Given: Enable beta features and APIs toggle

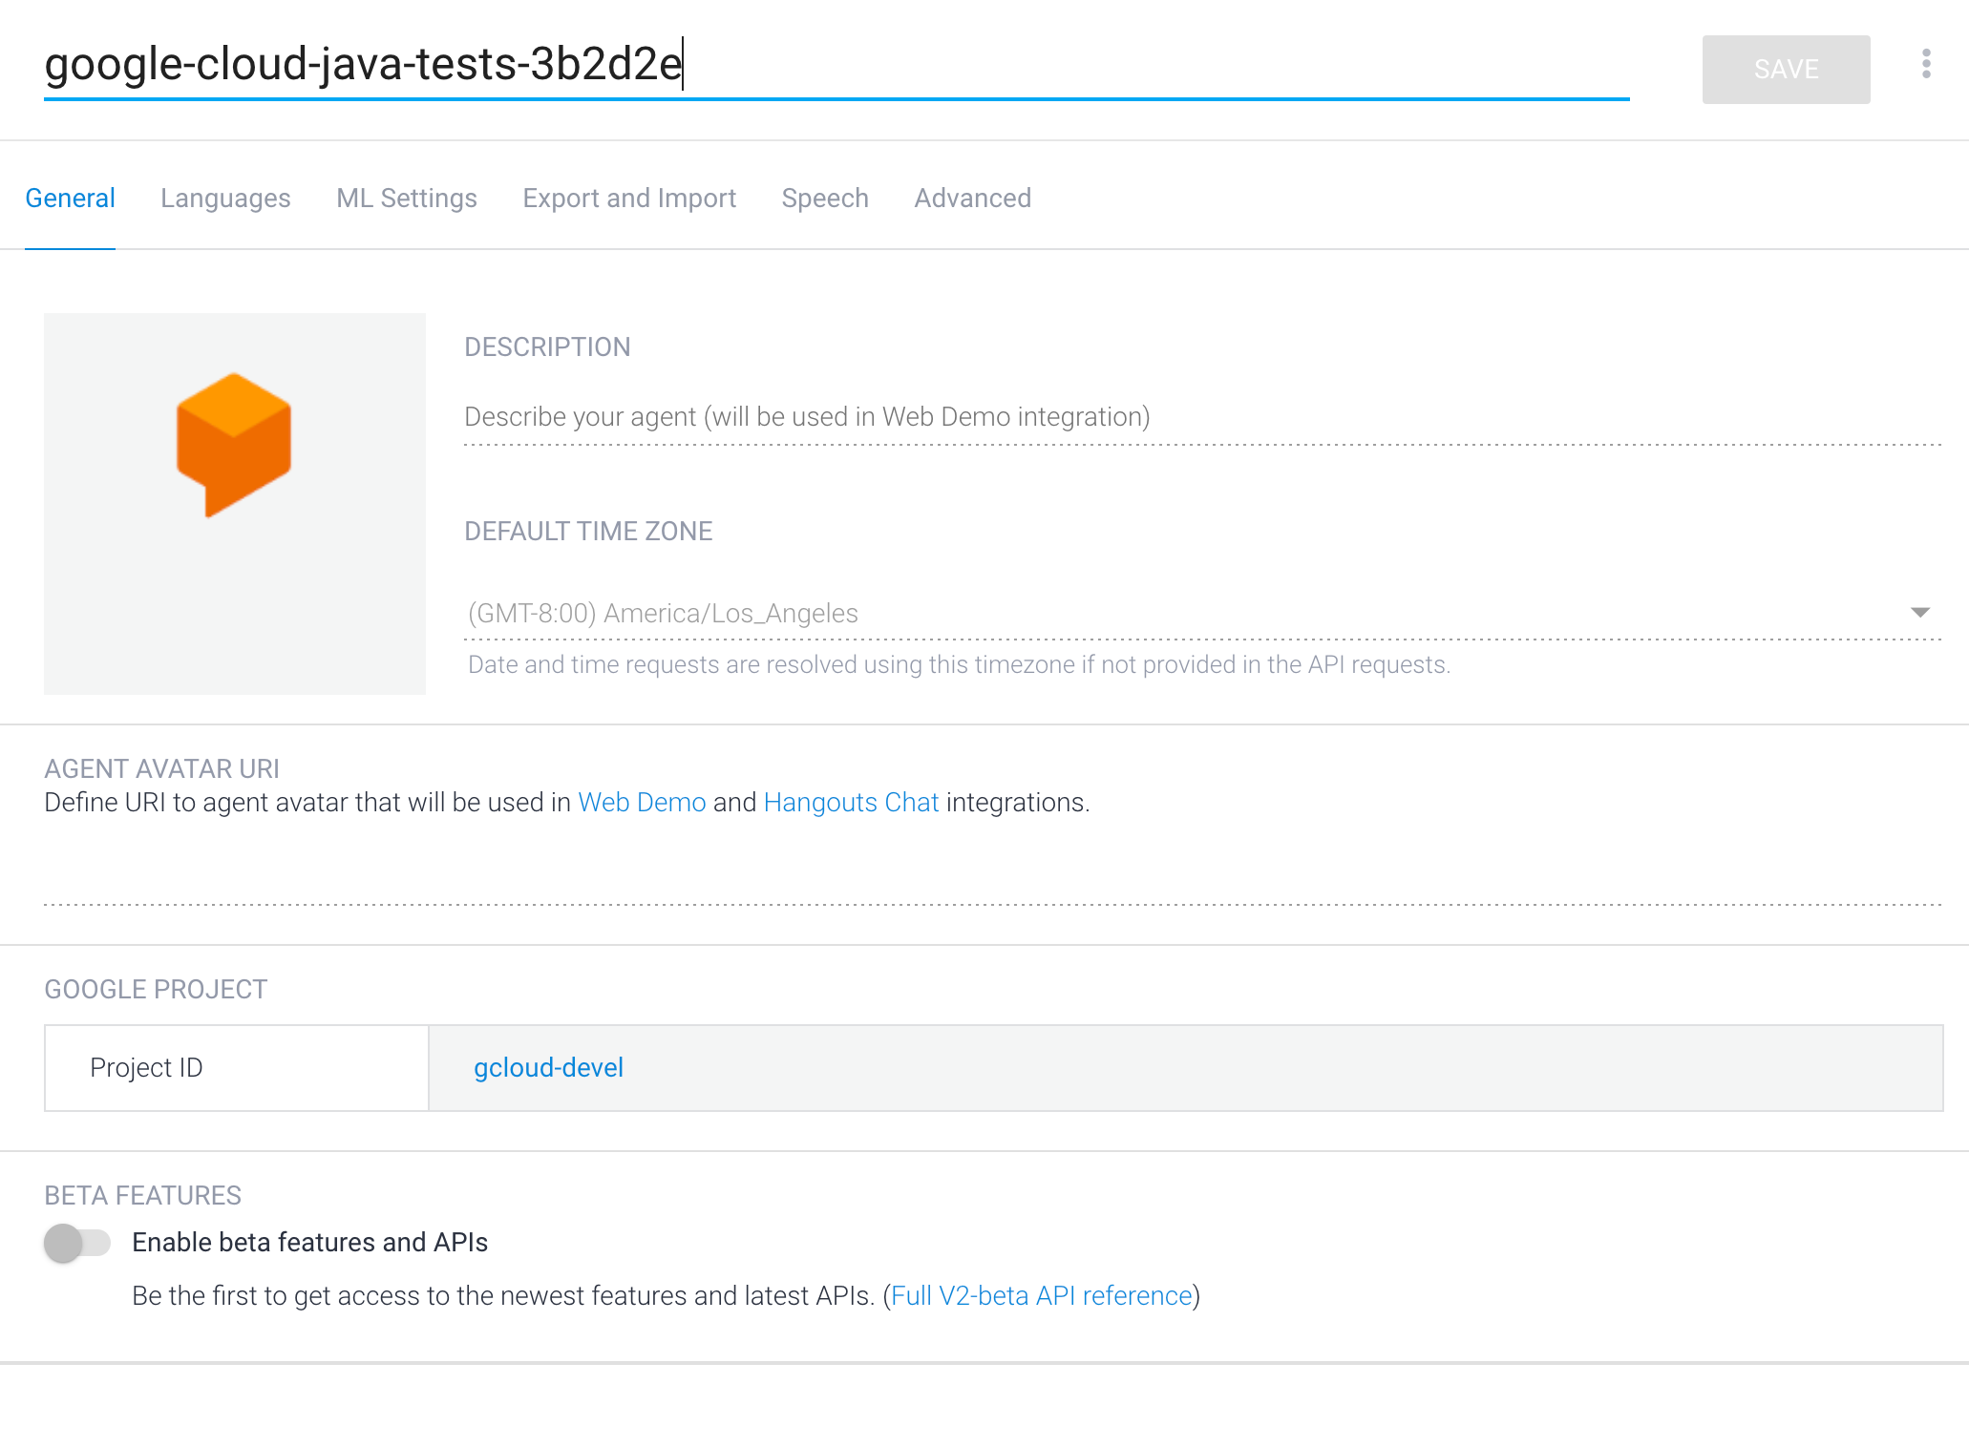Looking at the screenshot, I should 77,1243.
